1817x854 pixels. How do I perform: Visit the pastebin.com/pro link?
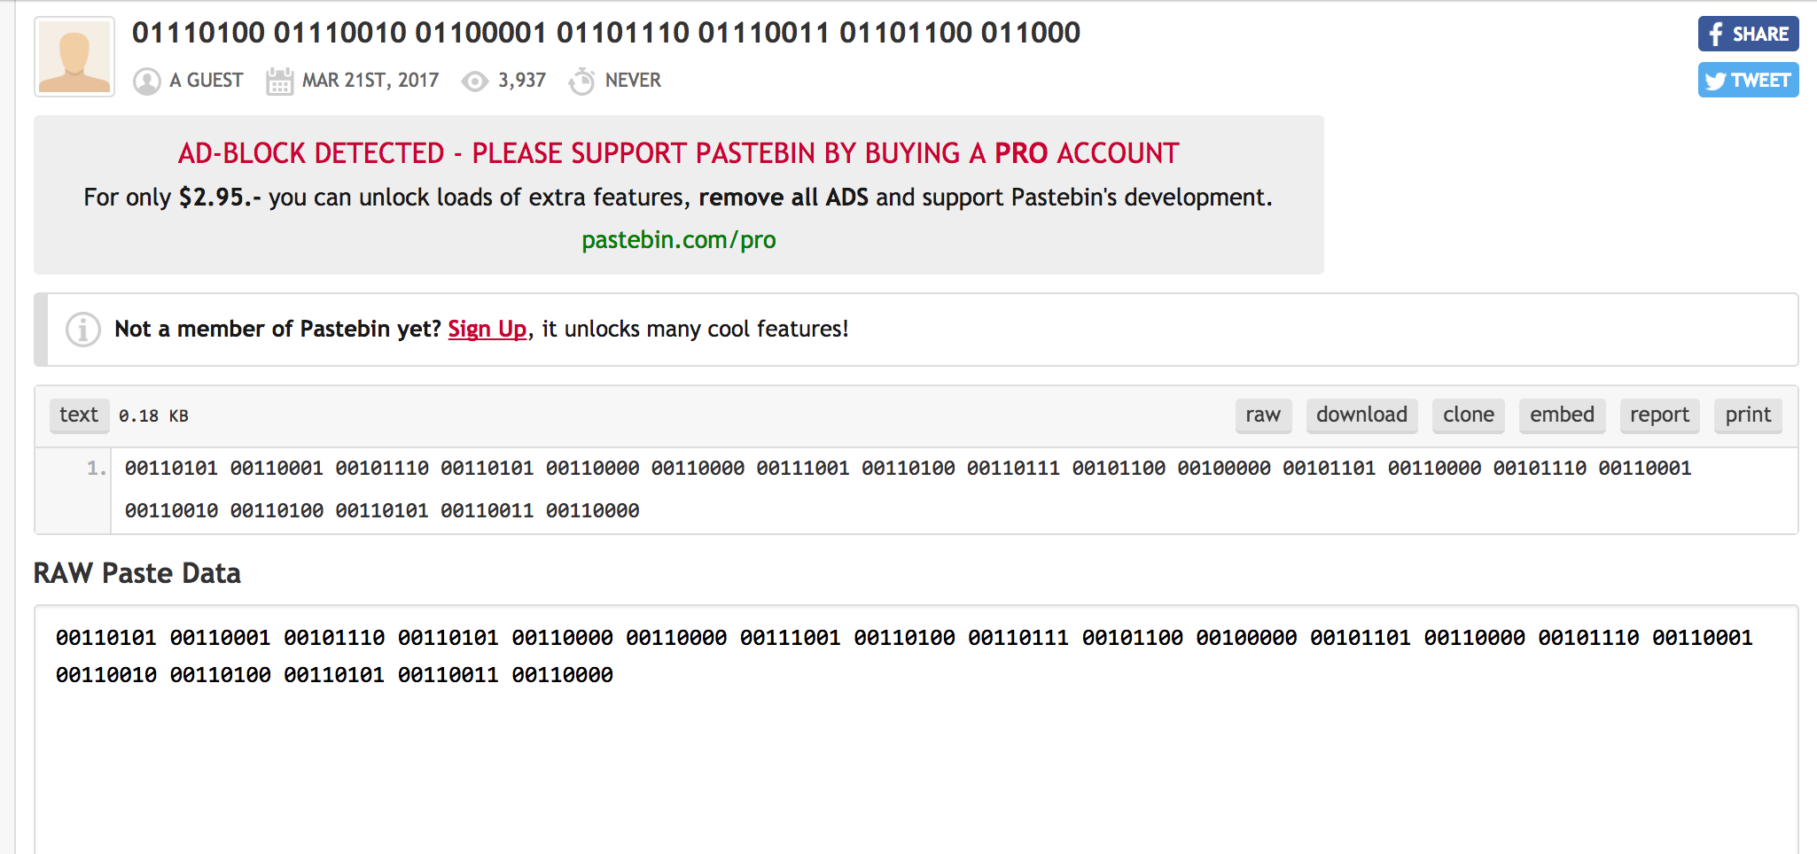click(x=679, y=240)
